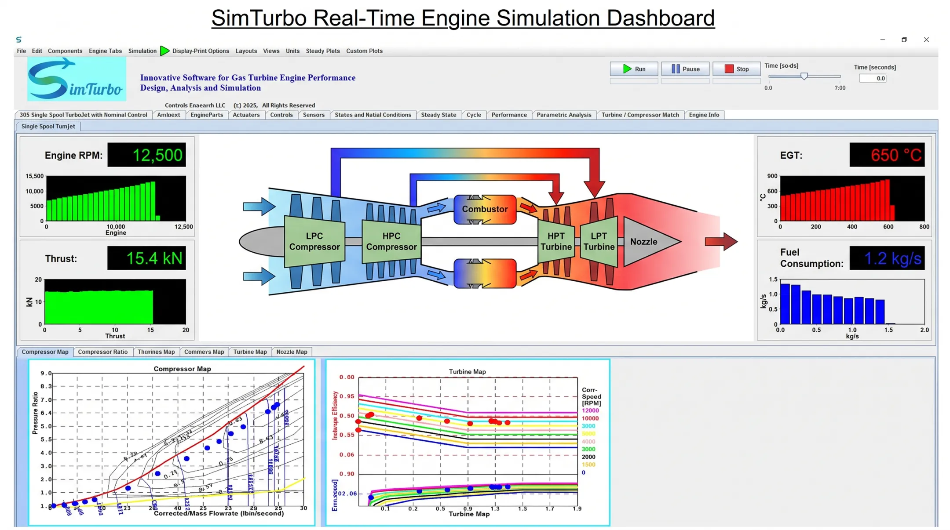Click the HPC Compressor block
The image size is (950, 530).
pyautogui.click(x=391, y=242)
